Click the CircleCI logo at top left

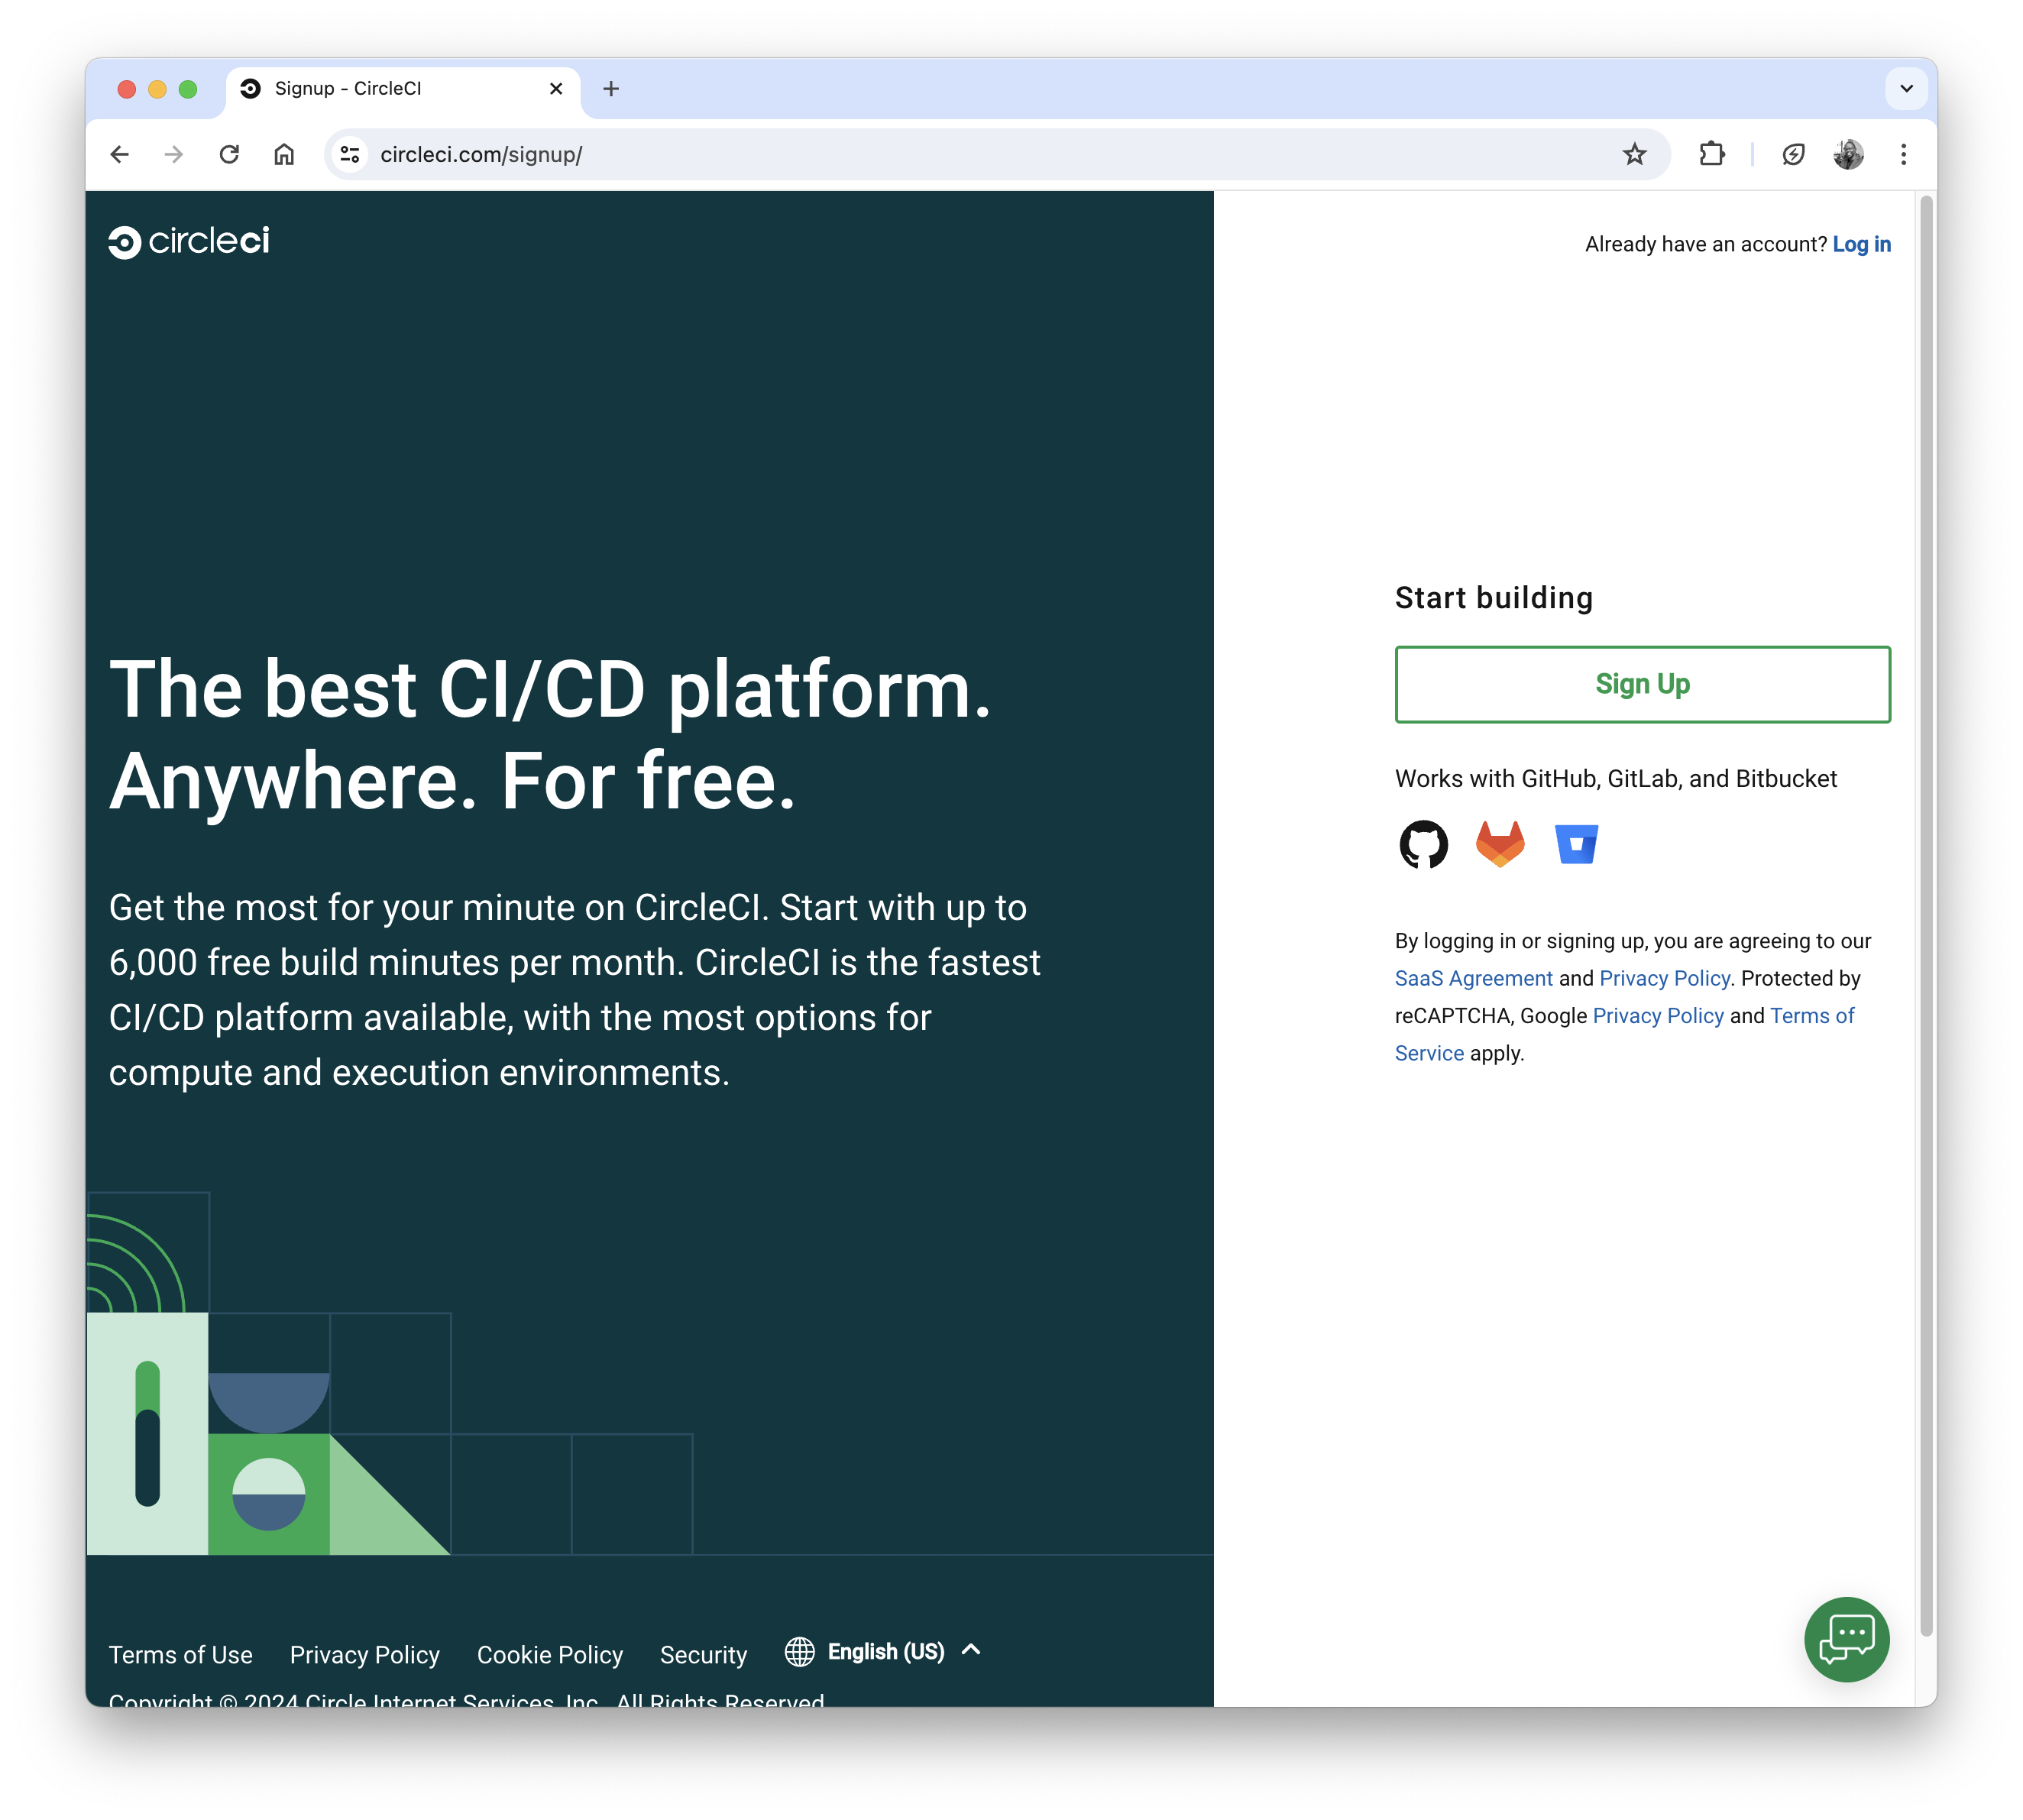point(189,242)
